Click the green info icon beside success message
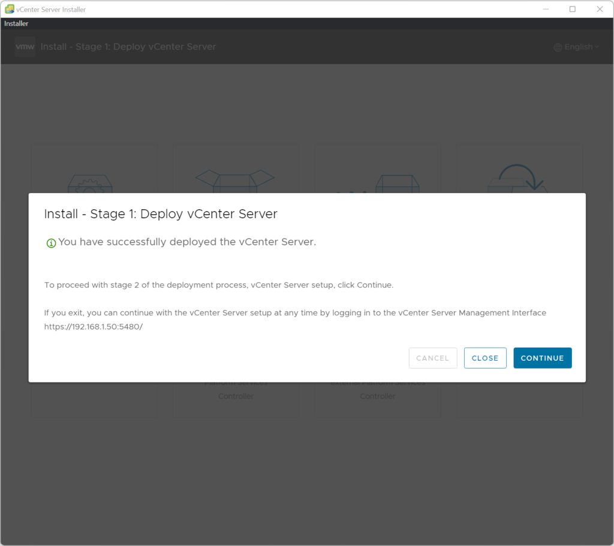 [x=52, y=243]
